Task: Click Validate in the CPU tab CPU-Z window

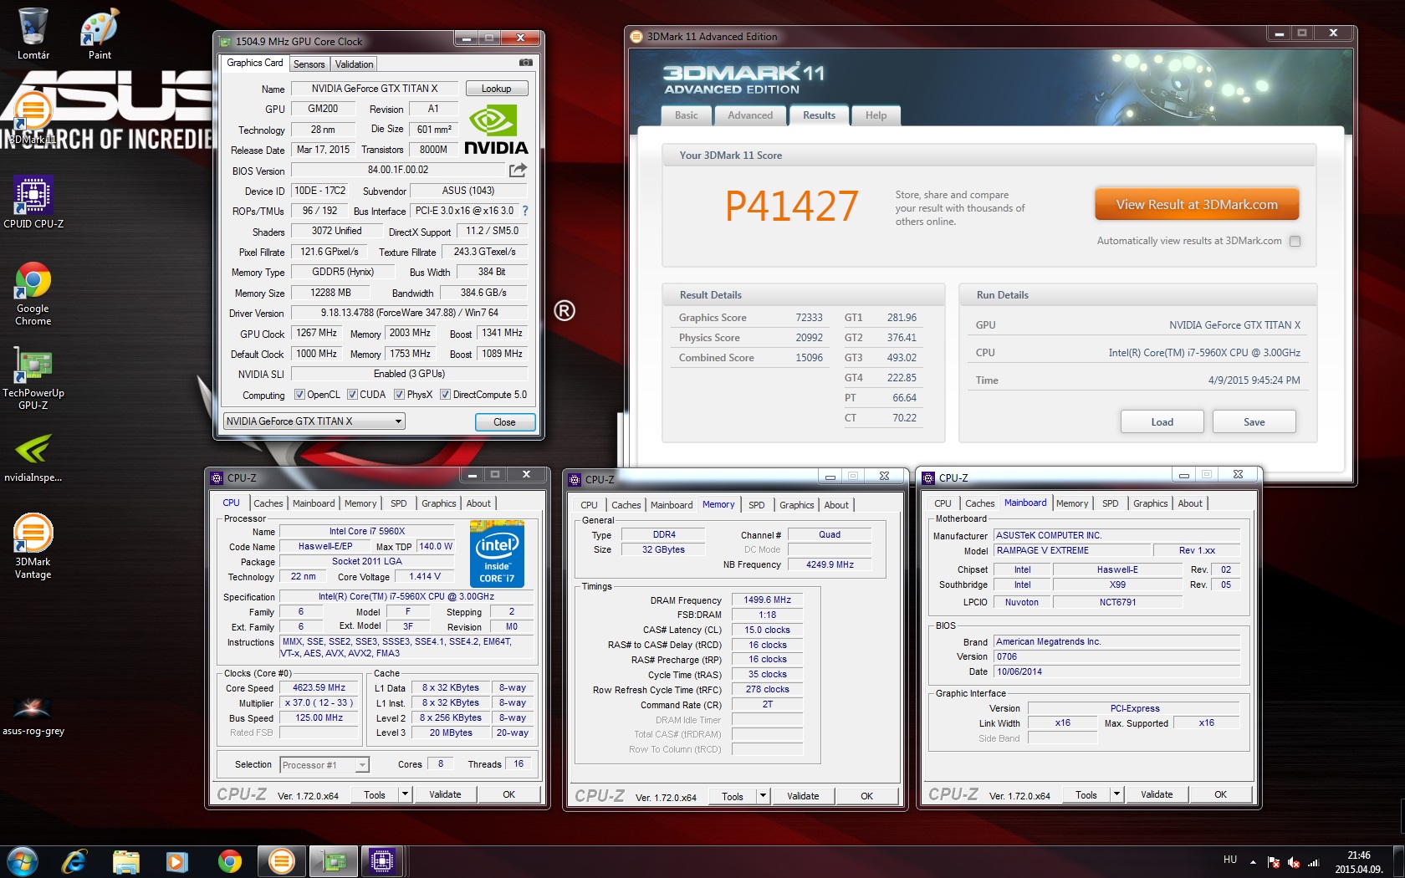Action: click(445, 794)
